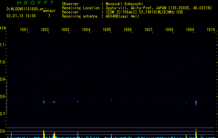Click the 1608 time axis marker
Viewport: 218px width, 138px height.
pos(169,30)
